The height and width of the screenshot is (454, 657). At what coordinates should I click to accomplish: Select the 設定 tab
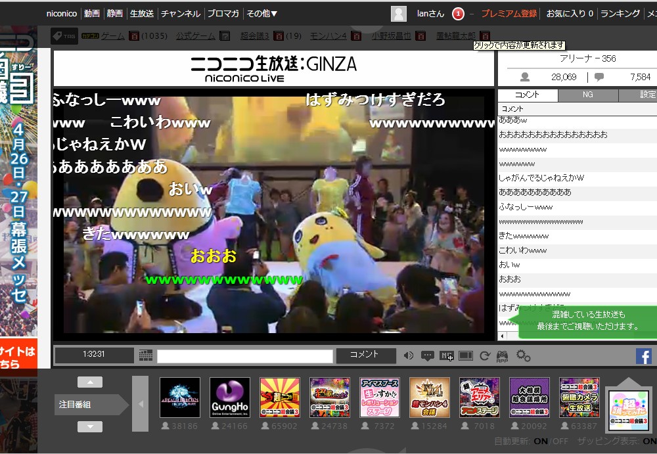point(638,95)
